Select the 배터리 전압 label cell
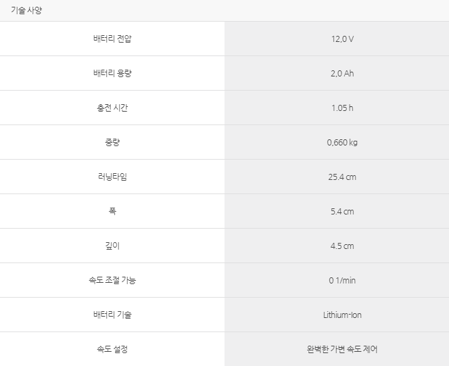Image resolution: width=449 pixels, height=366 pixels. pos(112,39)
